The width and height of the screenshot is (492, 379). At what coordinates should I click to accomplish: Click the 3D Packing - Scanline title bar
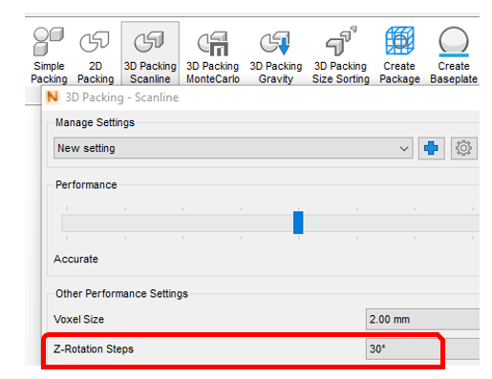point(261,97)
